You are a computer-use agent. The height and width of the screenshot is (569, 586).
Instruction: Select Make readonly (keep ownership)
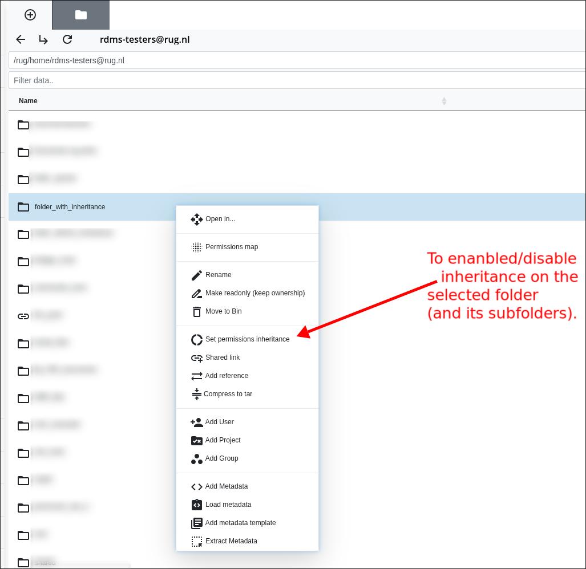point(255,293)
